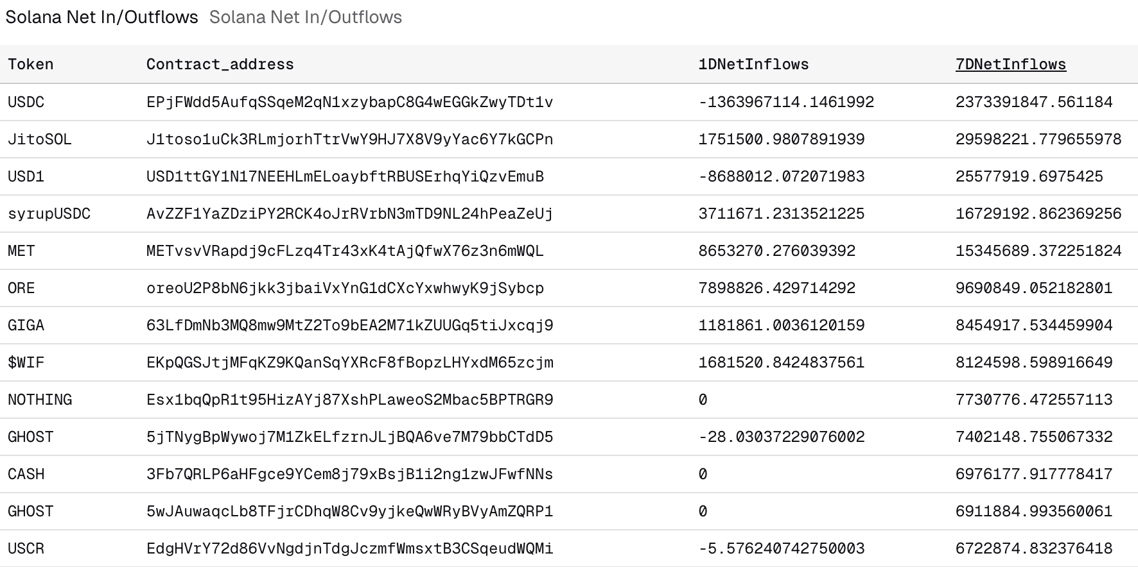1138x567 pixels.
Task: Select the USCR token cell
Action: (26, 548)
